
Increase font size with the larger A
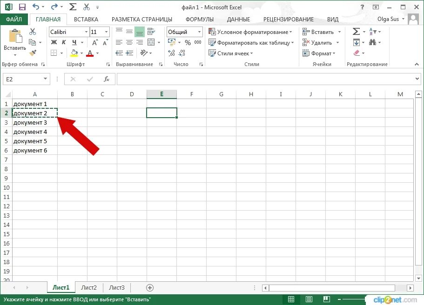(95, 42)
